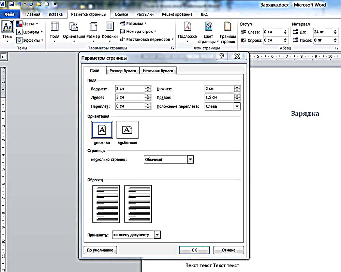The height and width of the screenshot is (272, 341).
Task: Expand the Apply to (Применить) dropdown
Action: [157, 235]
